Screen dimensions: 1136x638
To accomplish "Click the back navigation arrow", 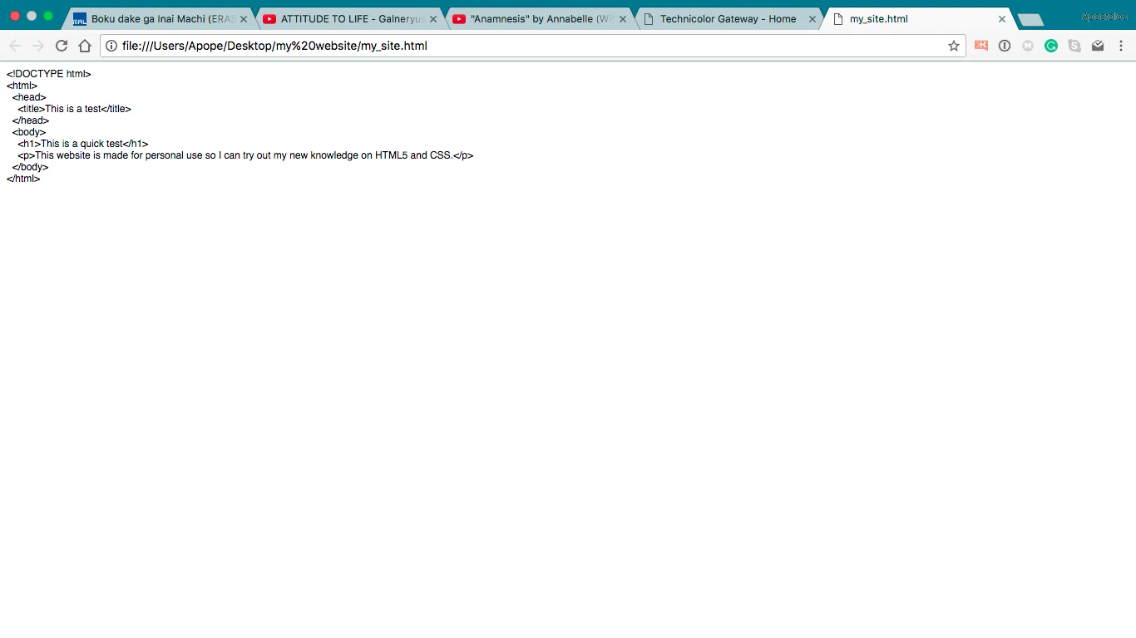I will pyautogui.click(x=14, y=46).
